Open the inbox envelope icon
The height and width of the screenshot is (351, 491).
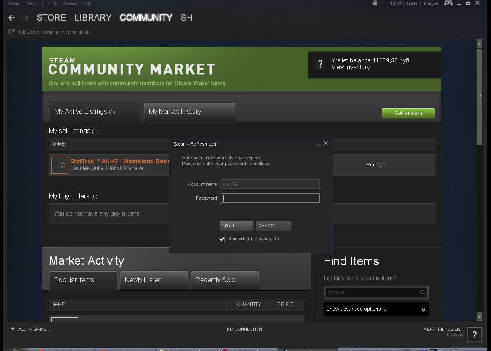point(375,3)
